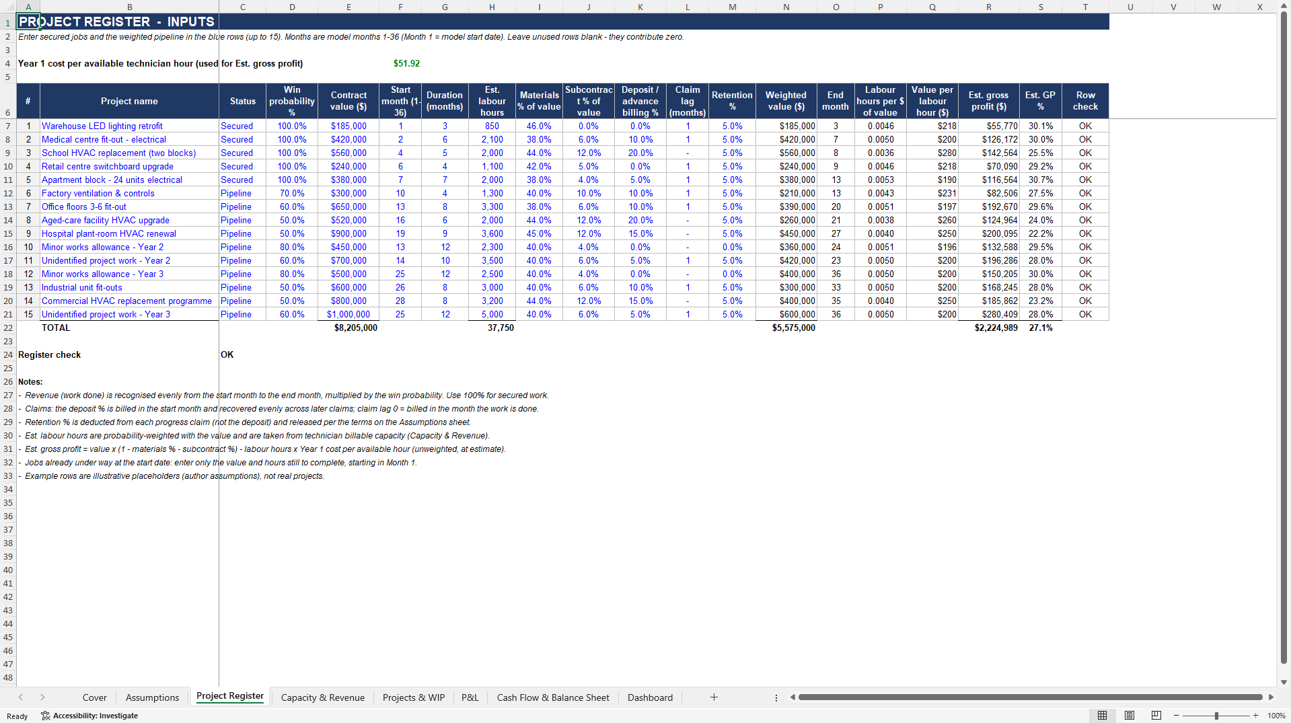Click the 'Row check' column header

1085,101
